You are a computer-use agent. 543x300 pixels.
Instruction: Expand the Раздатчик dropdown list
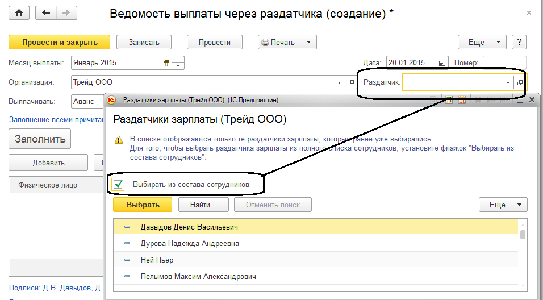[x=508, y=82]
